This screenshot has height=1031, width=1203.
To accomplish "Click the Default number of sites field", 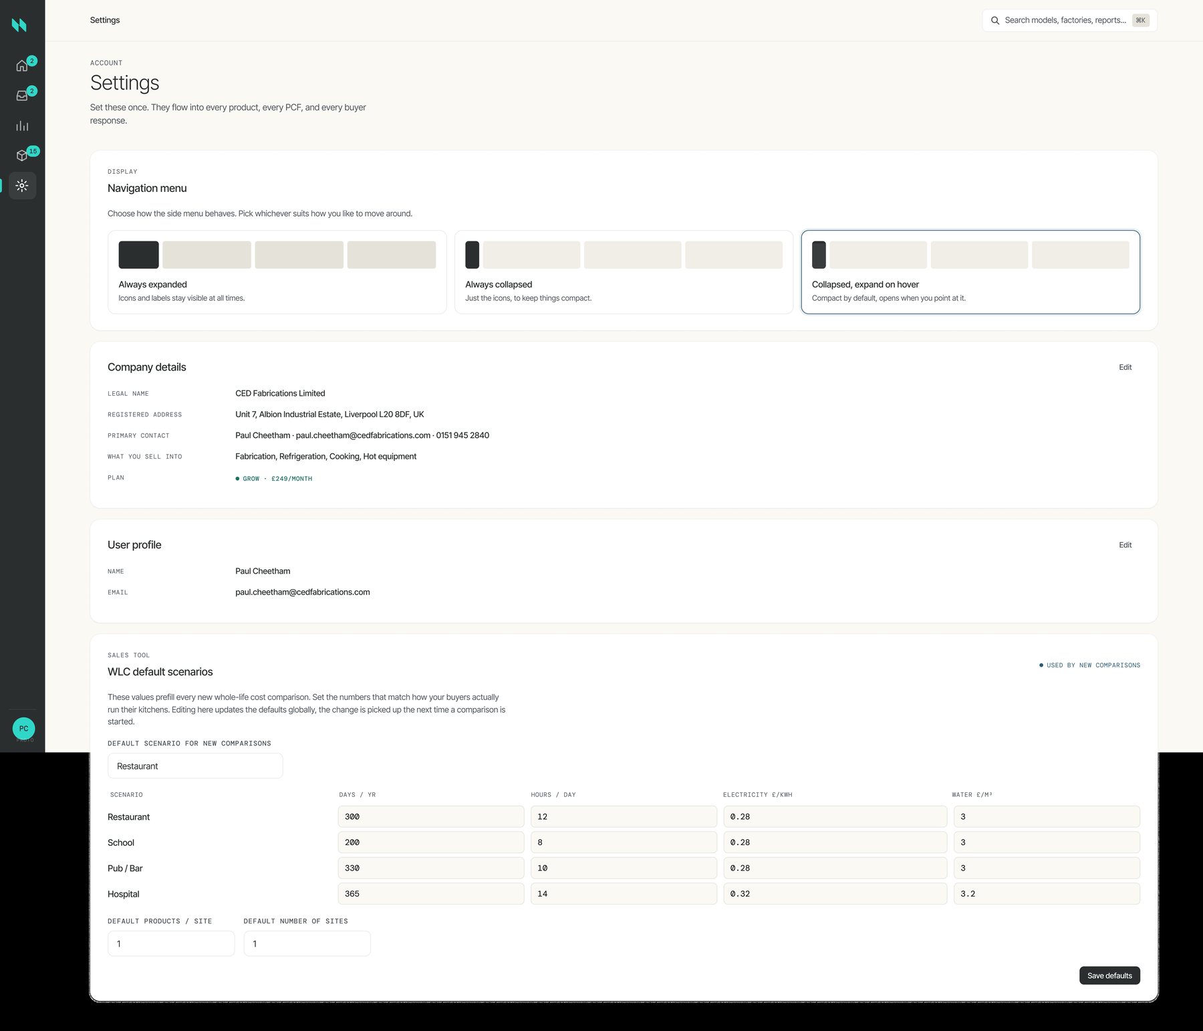I will (307, 943).
